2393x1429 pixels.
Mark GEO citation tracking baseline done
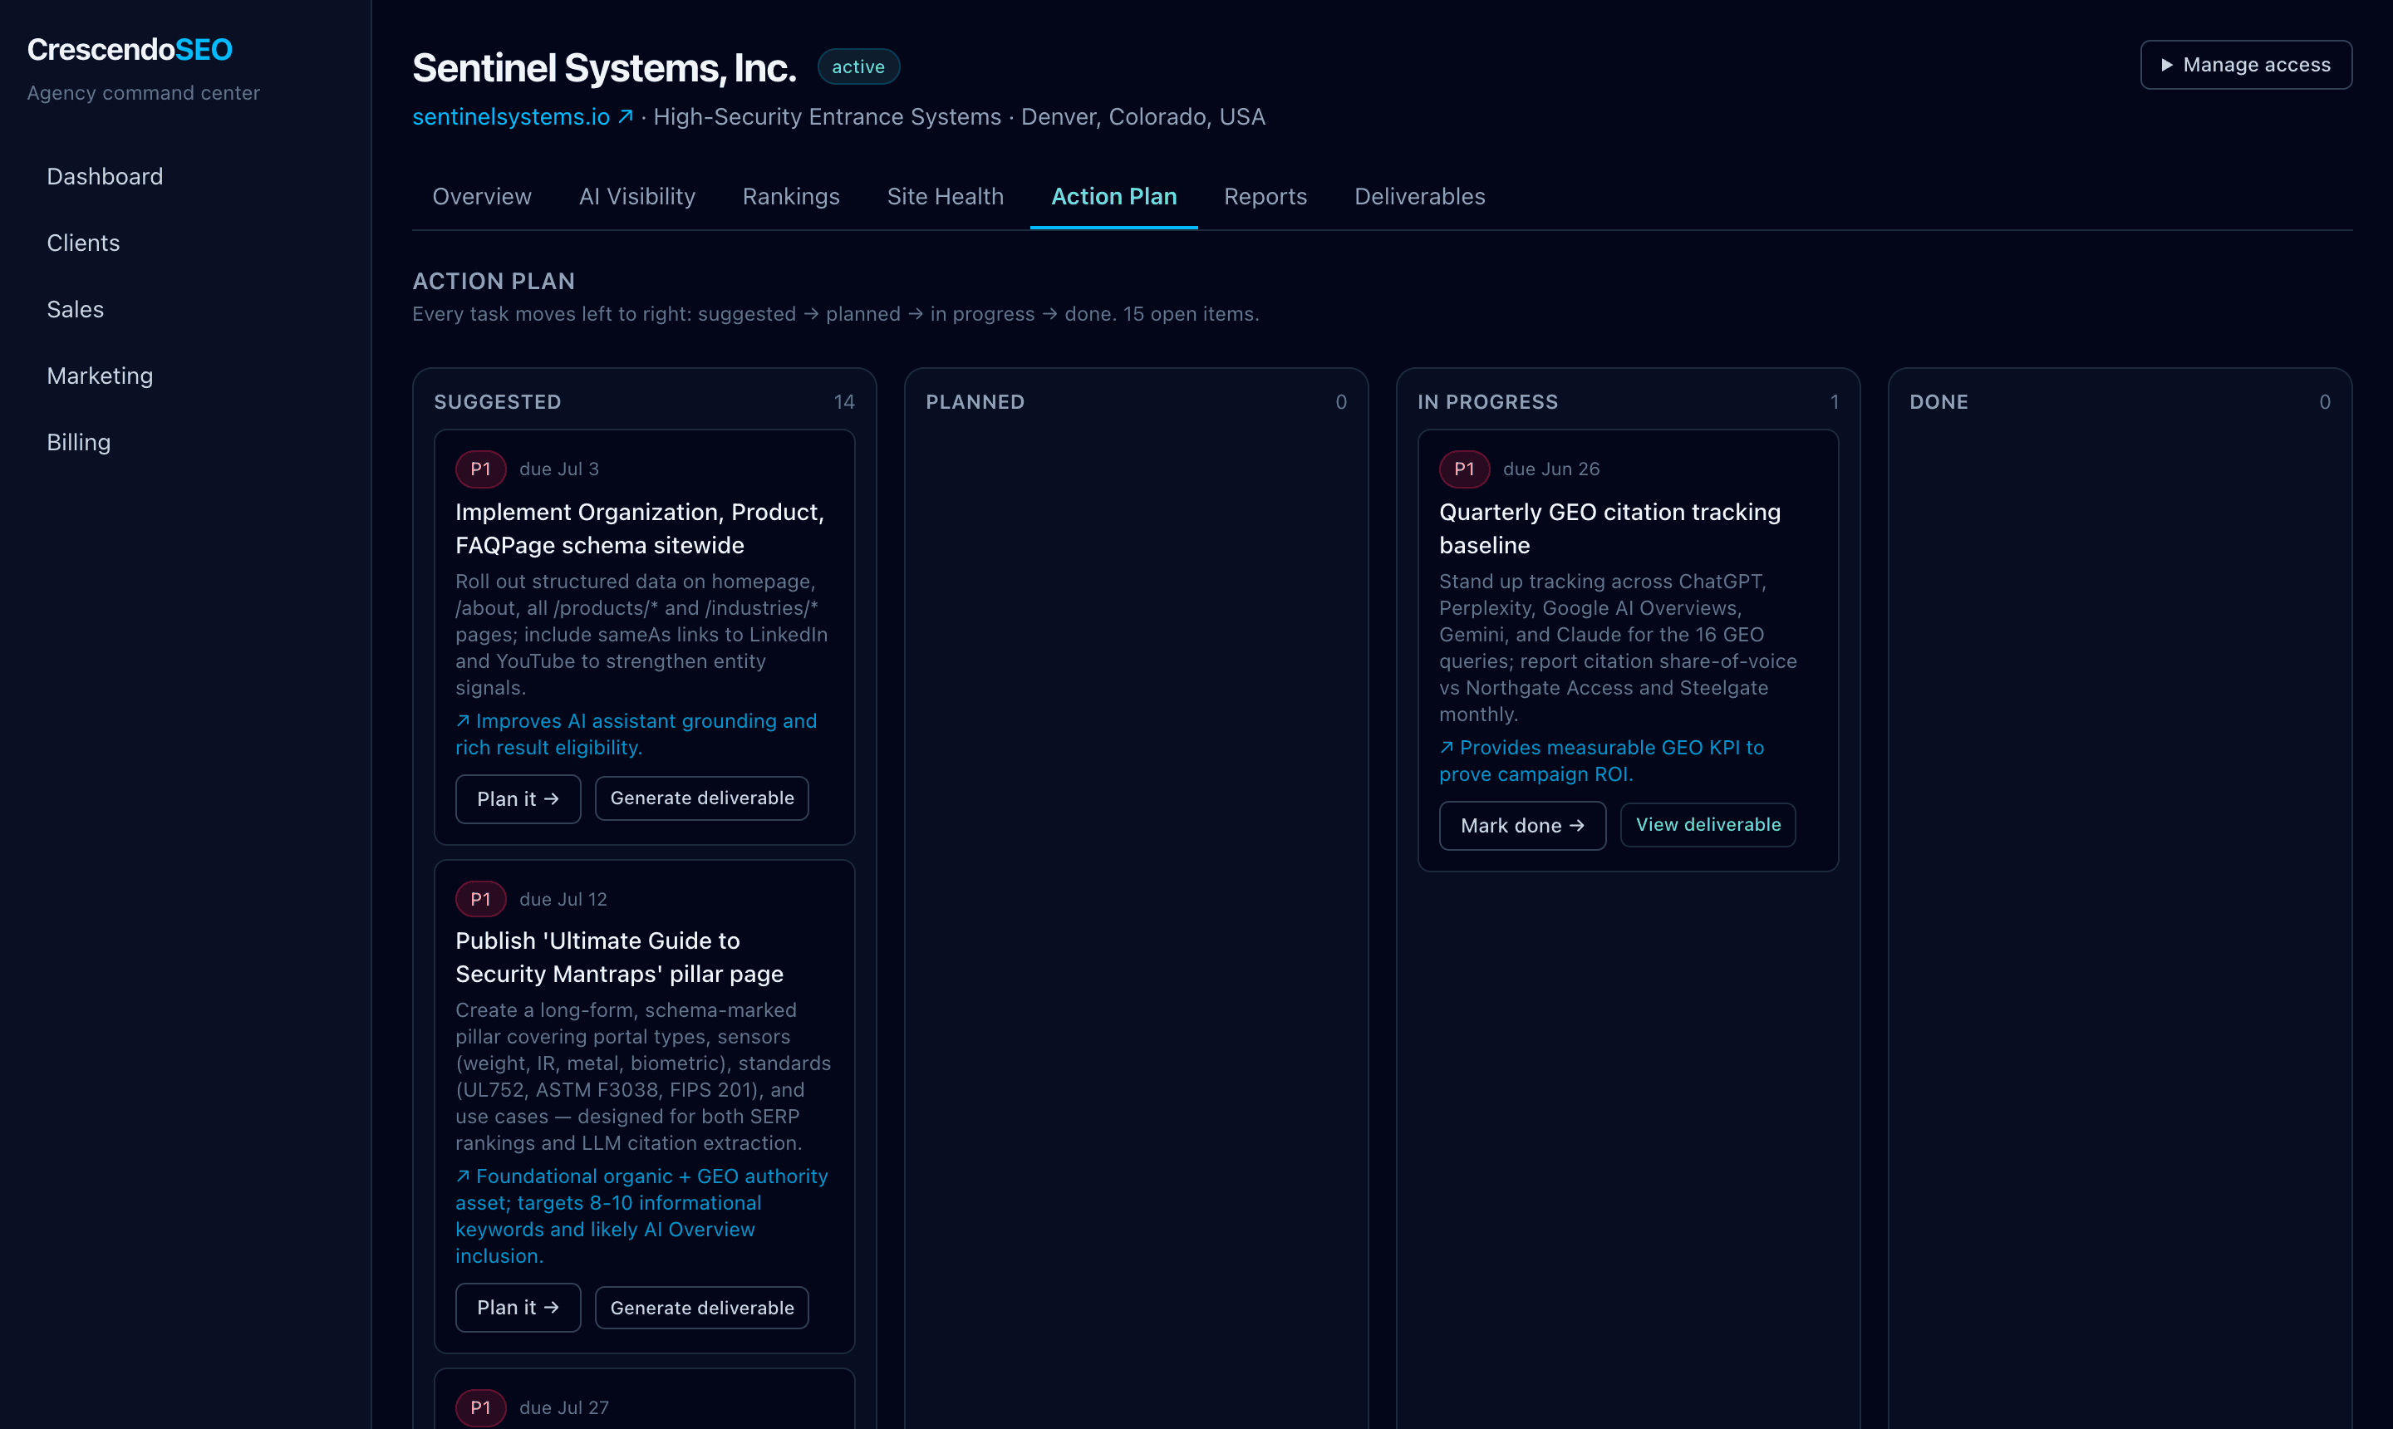(1522, 825)
